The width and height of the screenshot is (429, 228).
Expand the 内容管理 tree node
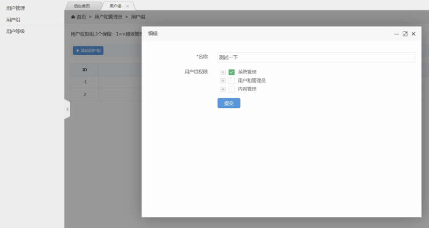[223, 90]
